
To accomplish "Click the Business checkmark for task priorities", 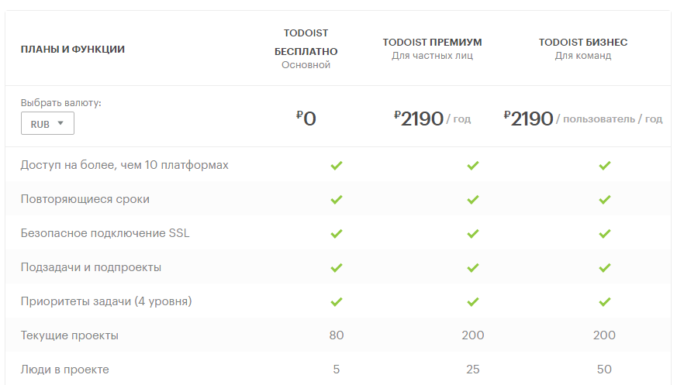I will (x=605, y=301).
